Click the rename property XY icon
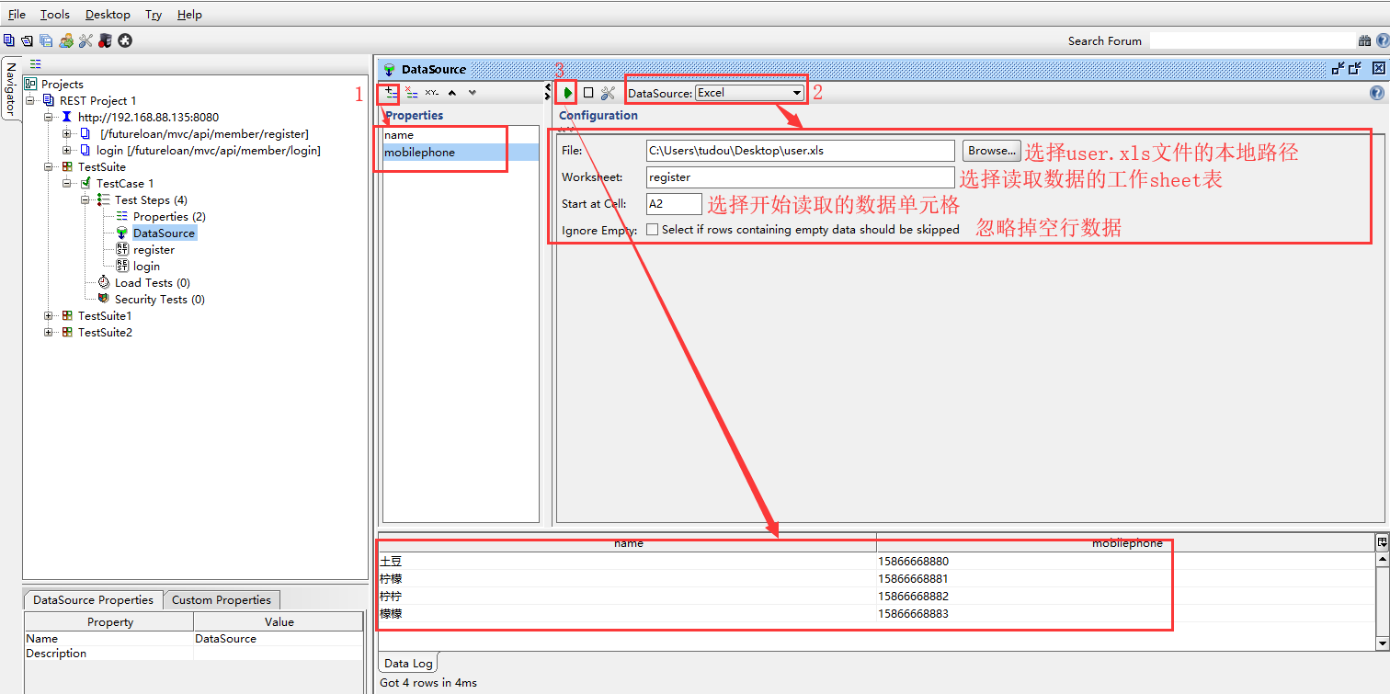Viewport: 1390px width, 694px height. click(432, 92)
